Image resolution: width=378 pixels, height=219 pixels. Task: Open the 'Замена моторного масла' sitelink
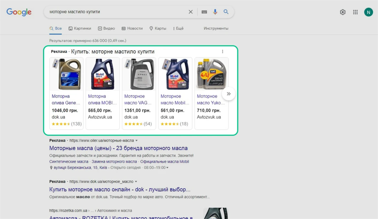point(114,162)
